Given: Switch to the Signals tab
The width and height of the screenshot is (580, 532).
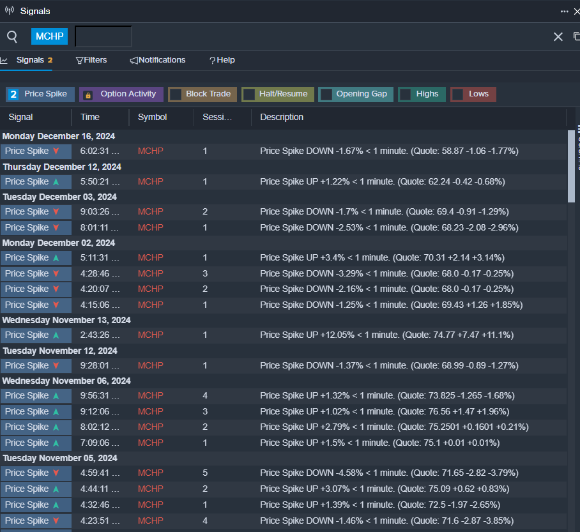Looking at the screenshot, I should click(30, 60).
